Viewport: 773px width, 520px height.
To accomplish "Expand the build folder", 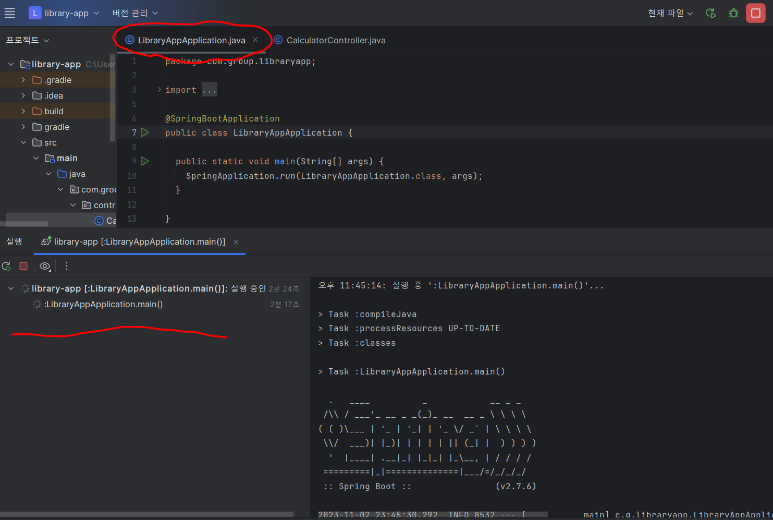I will [23, 111].
